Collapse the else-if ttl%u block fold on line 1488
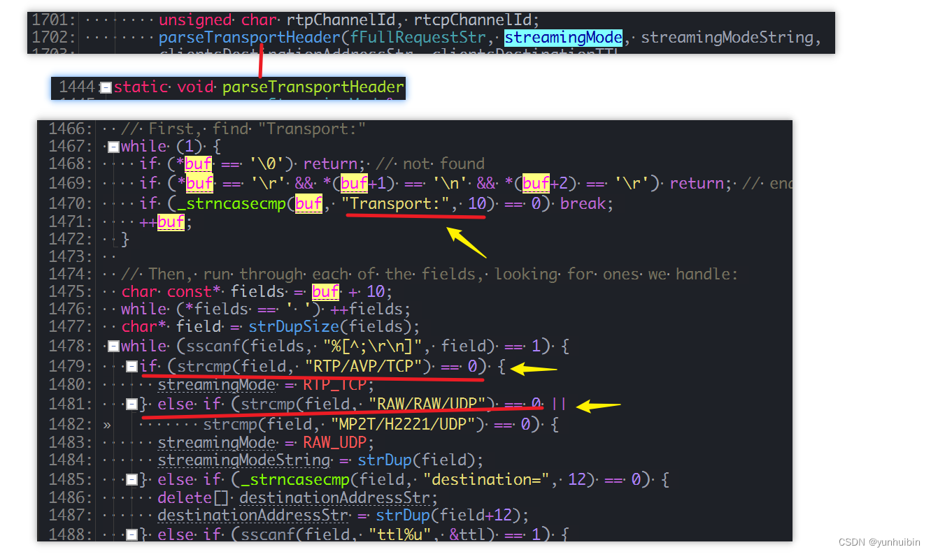 coord(132,534)
